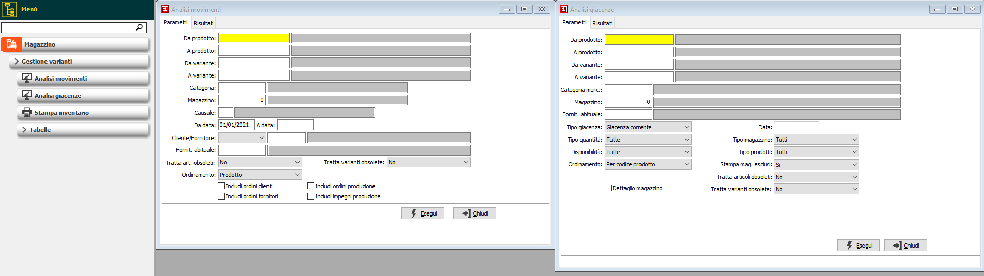Click the A variante field in movimenti
The height and width of the screenshot is (276, 984).
(254, 75)
